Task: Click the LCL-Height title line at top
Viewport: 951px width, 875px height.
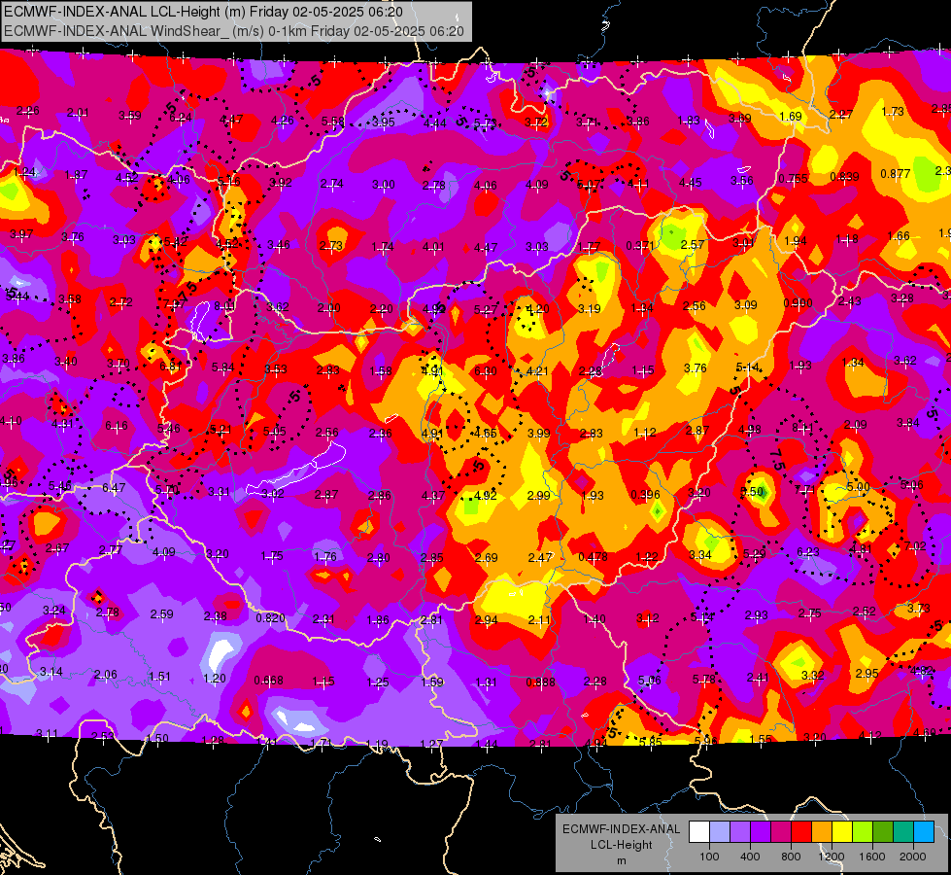Action: tap(203, 12)
